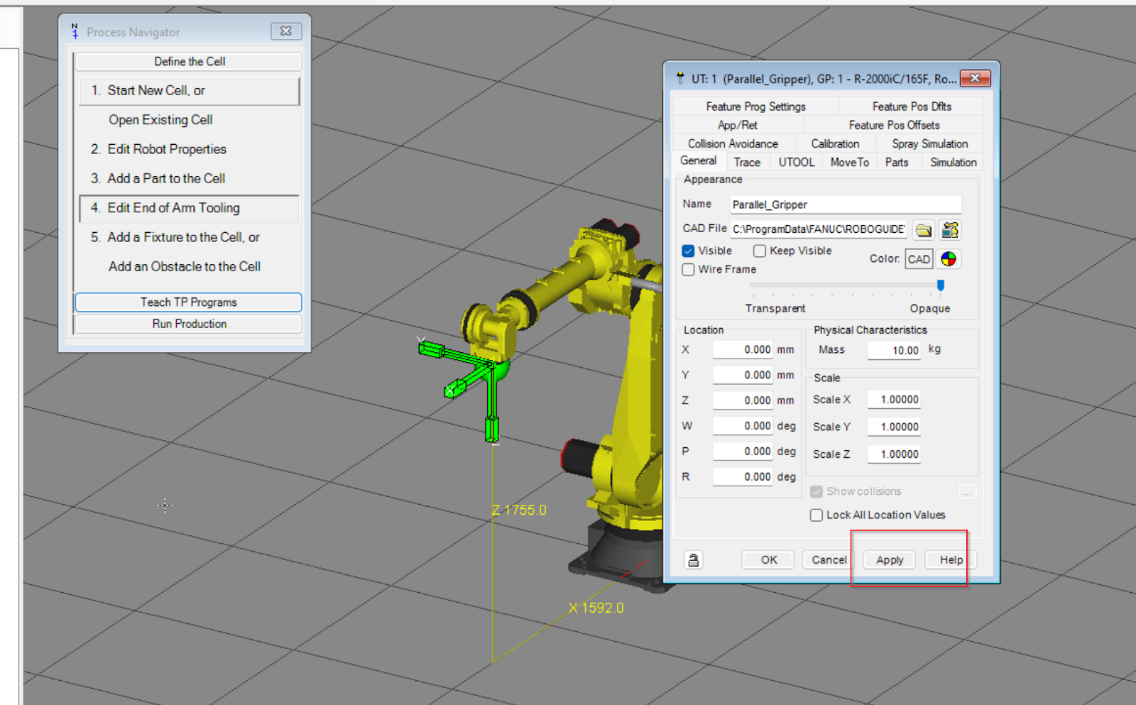Click the X 1592.0 coordinate label

pos(596,608)
